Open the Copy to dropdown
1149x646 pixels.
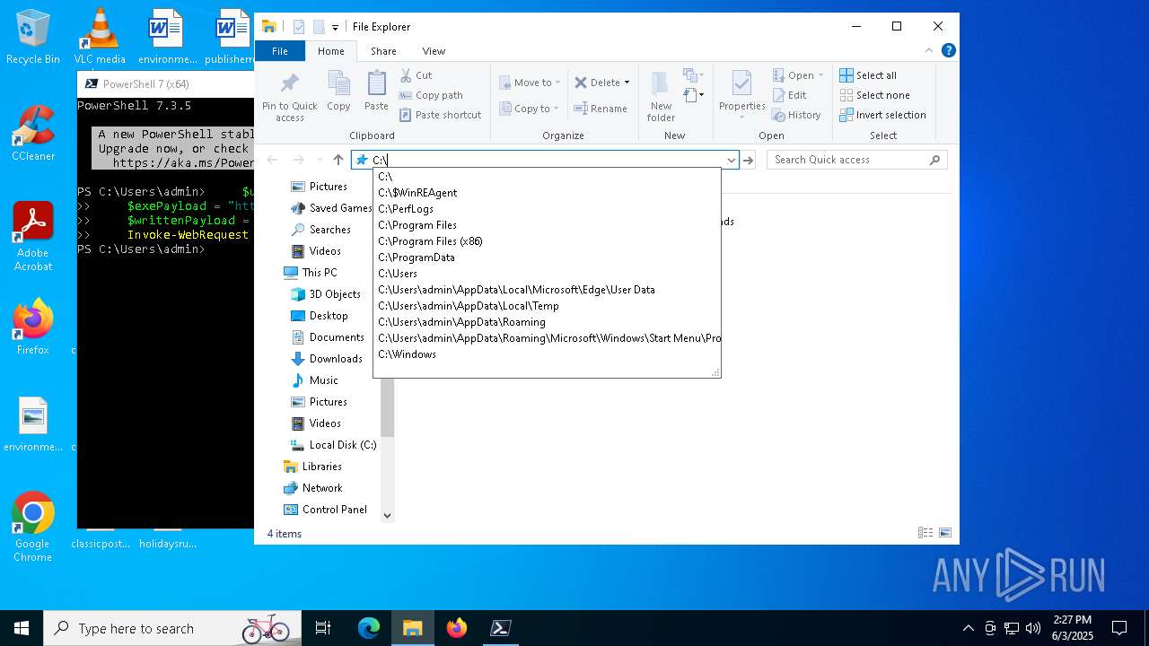pos(529,109)
